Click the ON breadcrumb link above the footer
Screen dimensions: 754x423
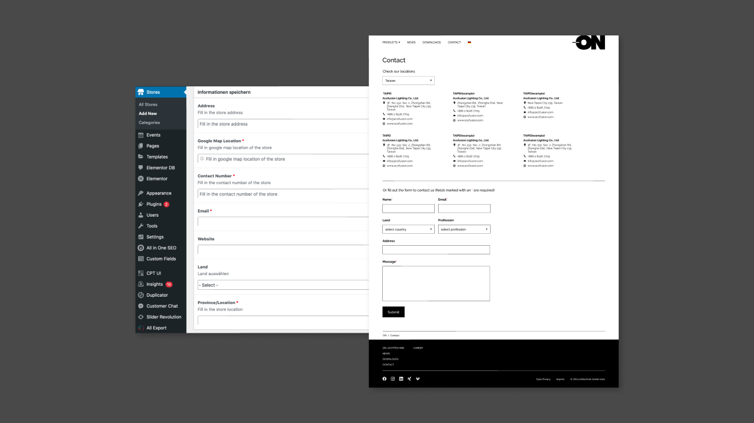pos(384,336)
